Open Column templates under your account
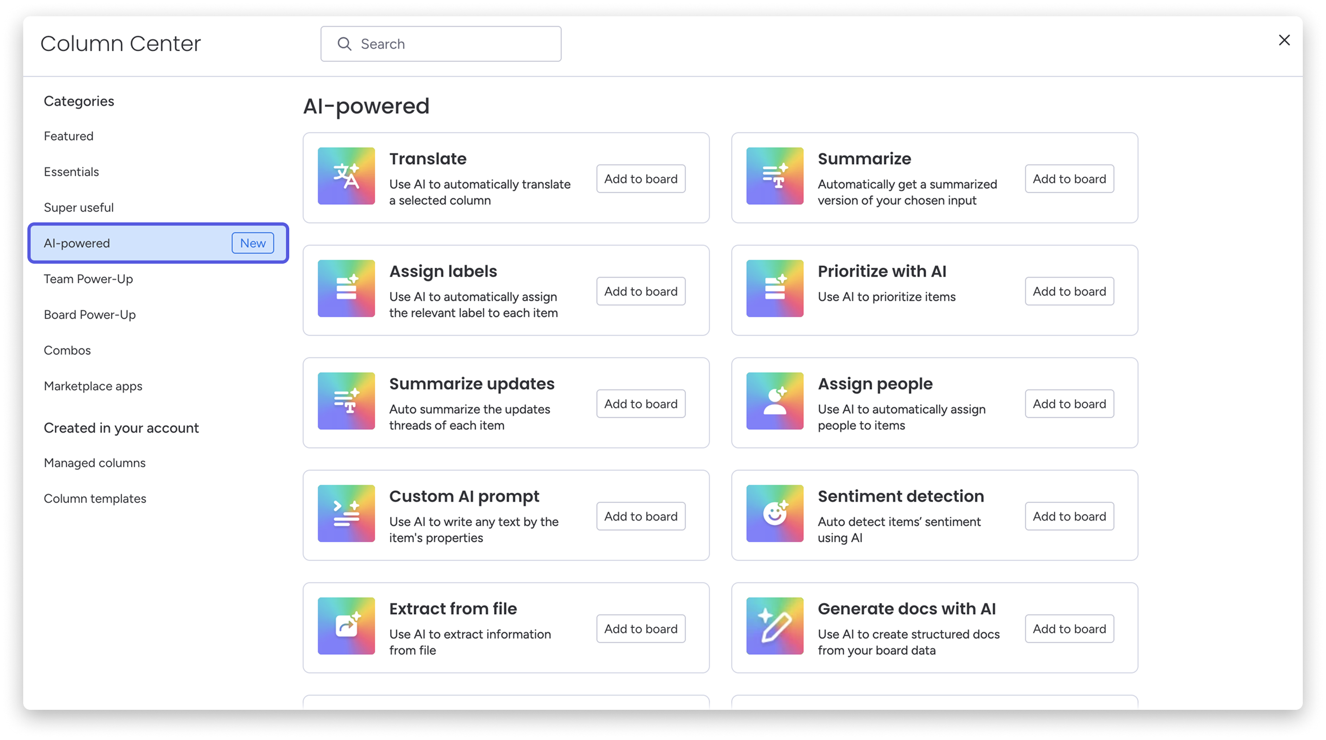 coord(95,498)
